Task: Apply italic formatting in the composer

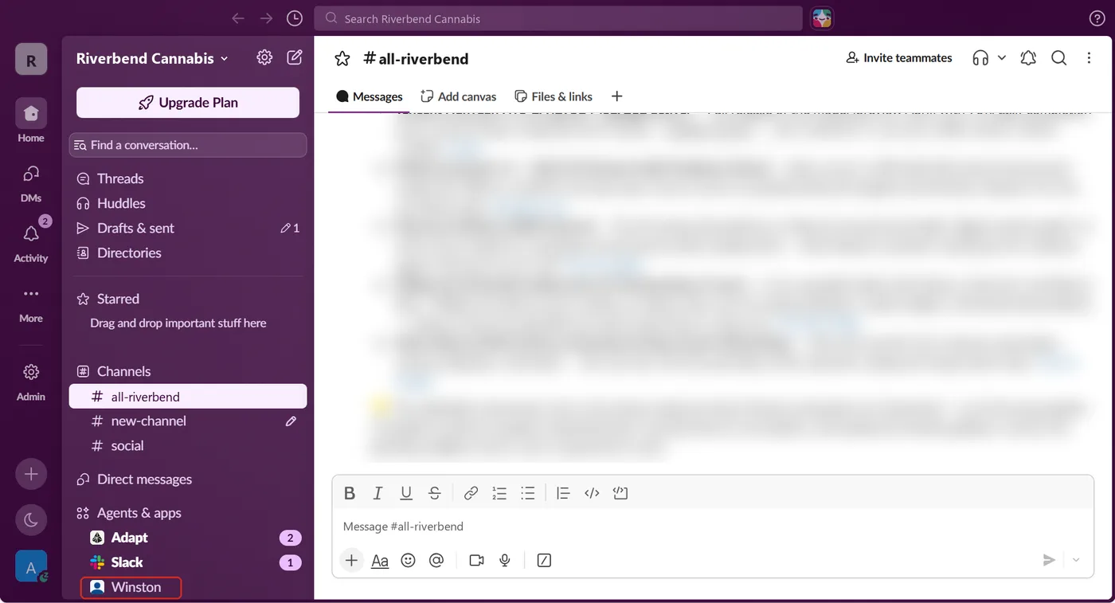Action: (x=378, y=493)
